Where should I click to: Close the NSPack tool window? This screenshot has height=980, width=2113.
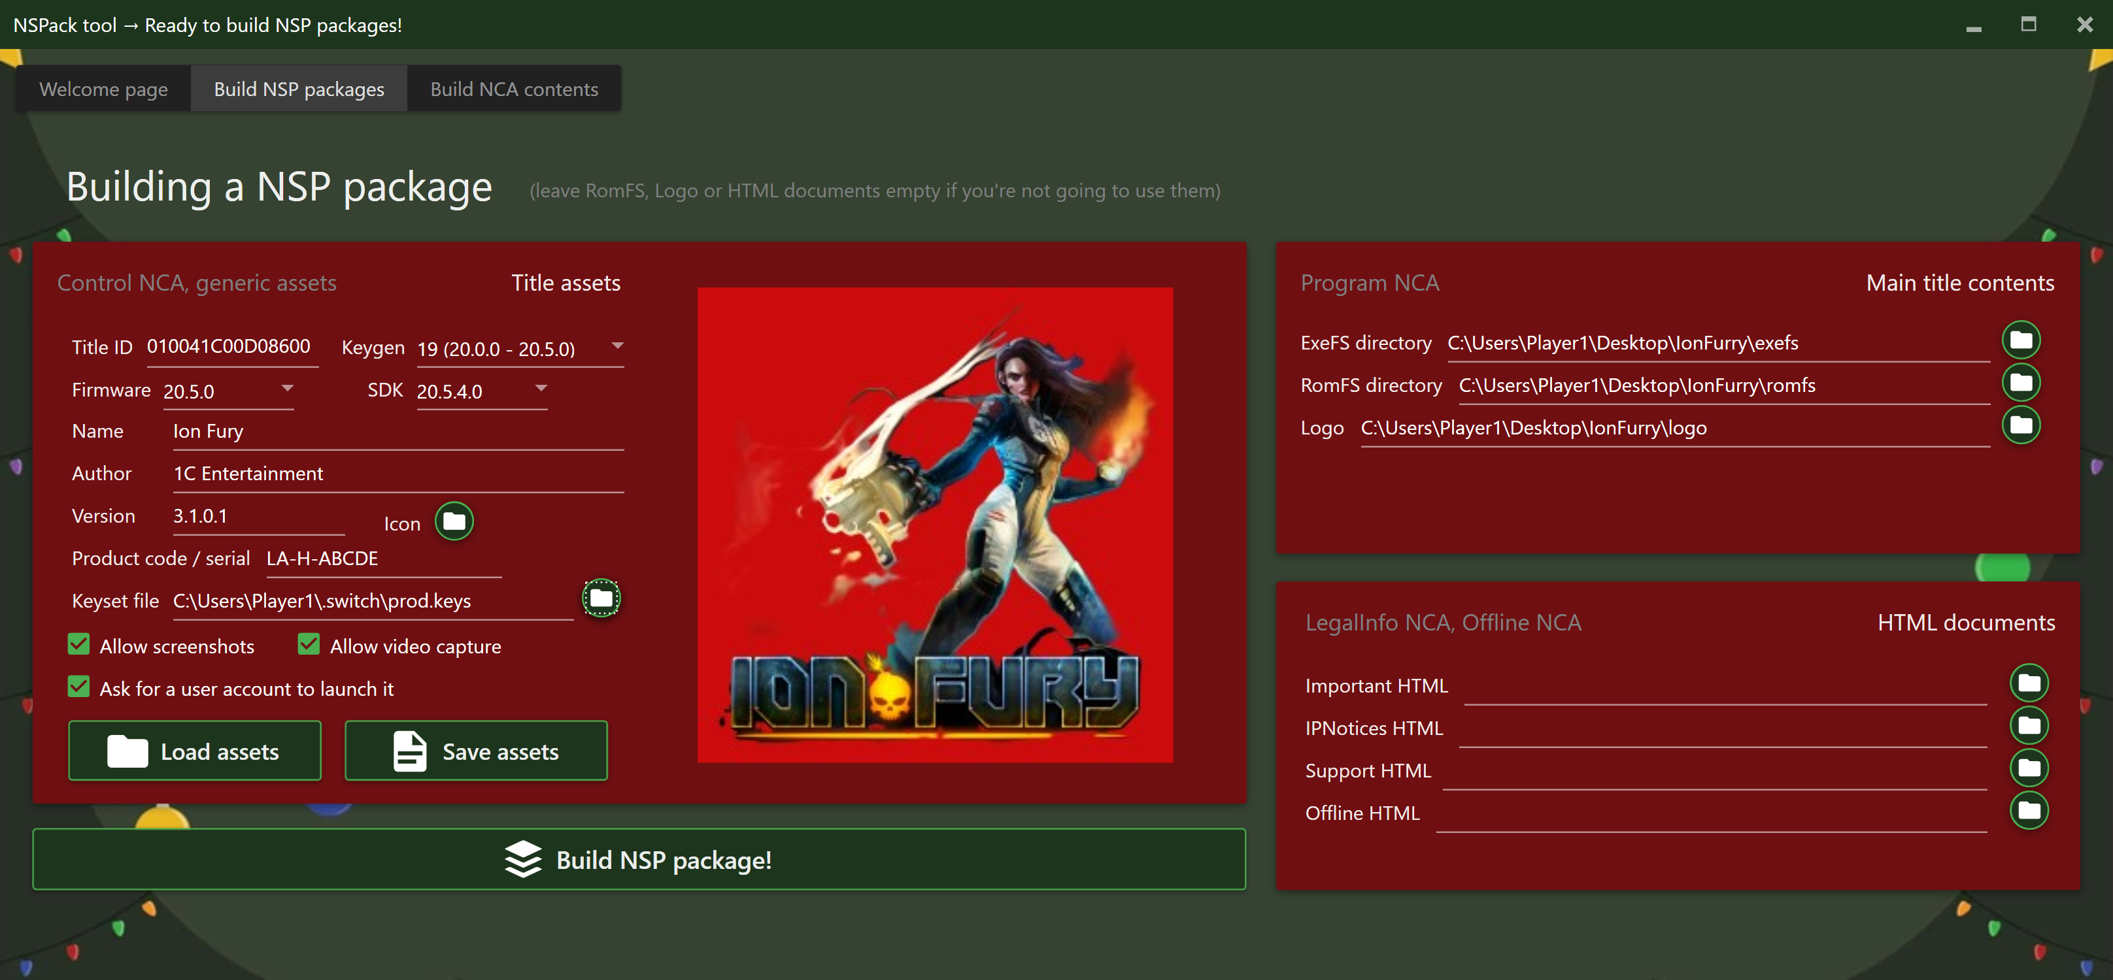point(2084,25)
